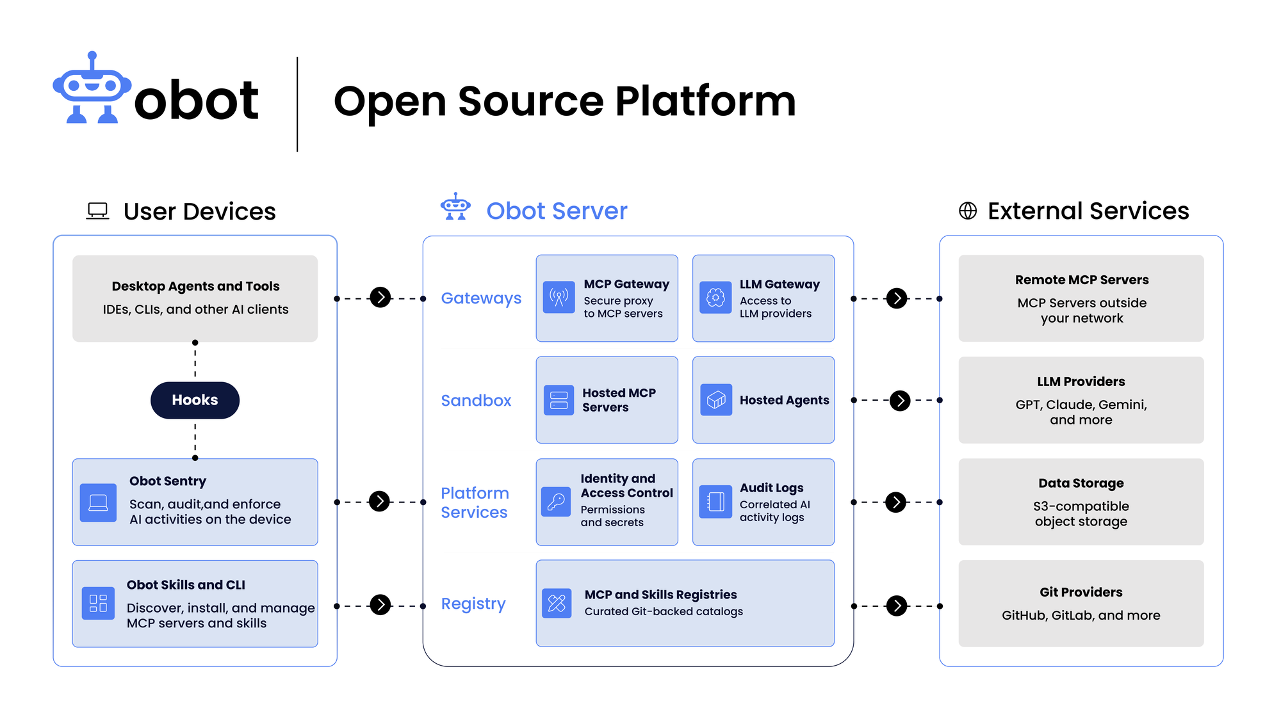Click arrow pointing to LLM Providers
The image size is (1281, 724).
click(900, 401)
